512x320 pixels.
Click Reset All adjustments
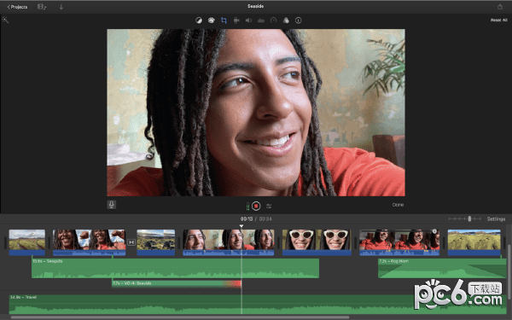click(498, 20)
